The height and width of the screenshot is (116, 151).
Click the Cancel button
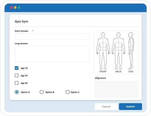tap(106, 107)
